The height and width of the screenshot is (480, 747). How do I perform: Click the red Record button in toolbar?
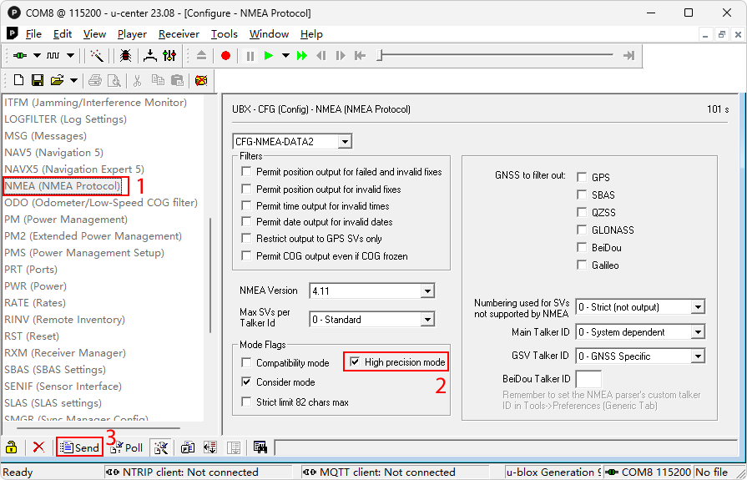[x=225, y=56]
